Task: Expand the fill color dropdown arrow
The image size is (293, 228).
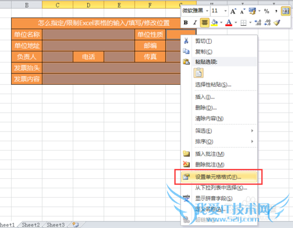Action: [222, 23]
